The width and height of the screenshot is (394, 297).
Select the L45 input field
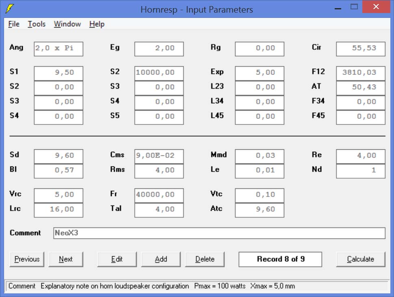click(260, 117)
